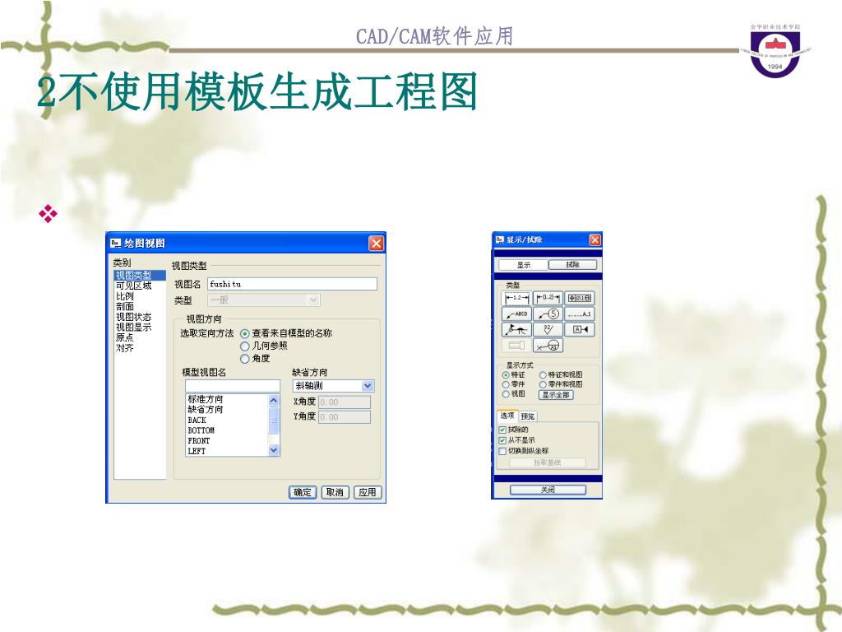
Task: Choose 角度 orientation method
Action: [x=245, y=359]
